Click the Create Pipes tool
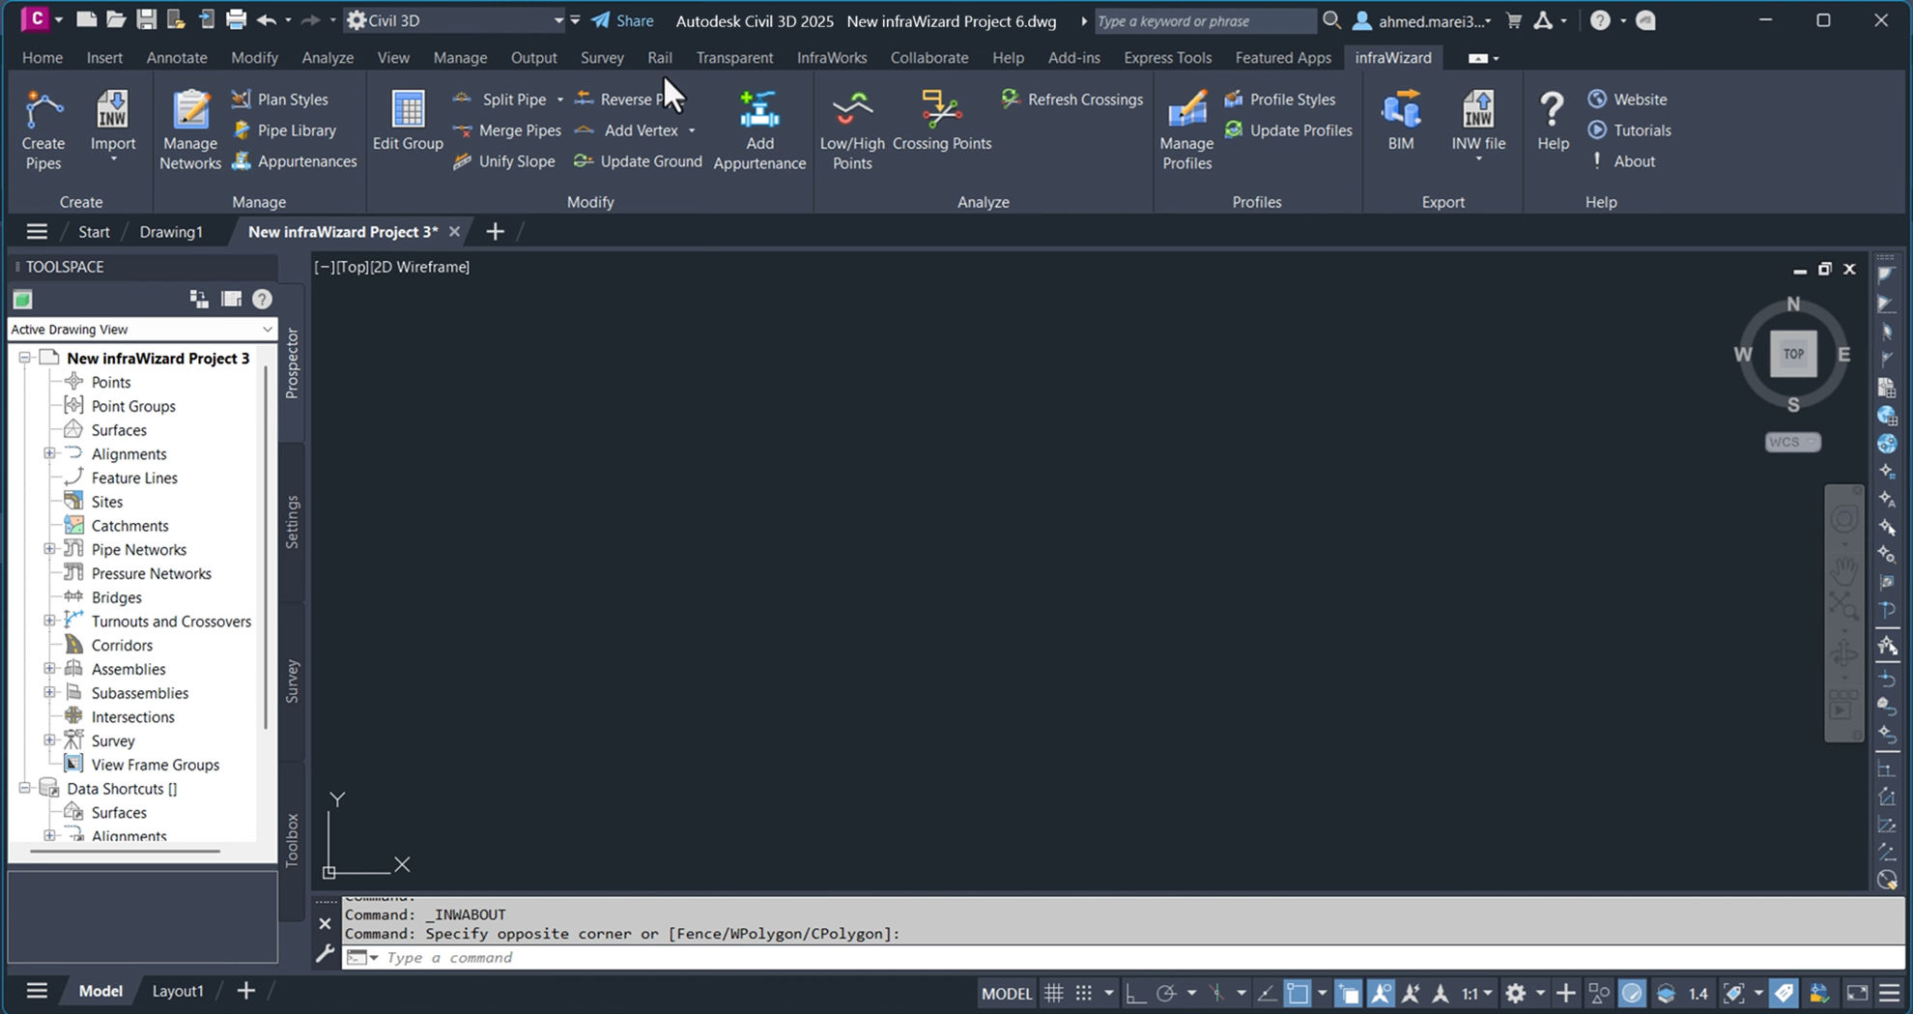This screenshot has height=1014, width=1913. (43, 130)
